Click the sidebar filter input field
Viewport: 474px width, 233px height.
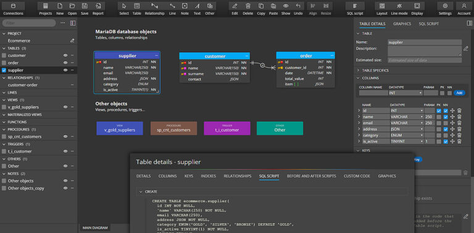pos(29,23)
